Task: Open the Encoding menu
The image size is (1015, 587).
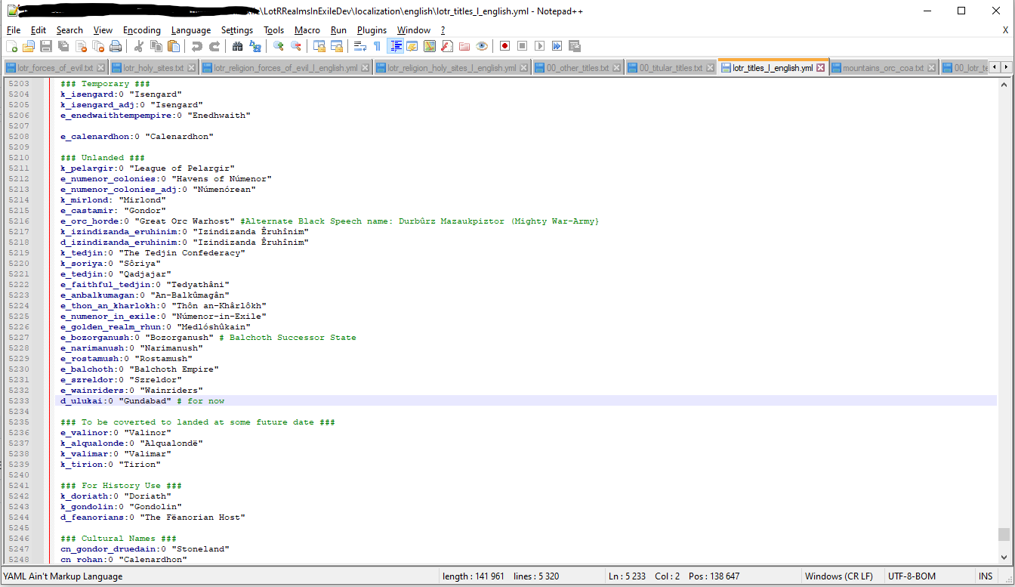Action: [x=142, y=30]
